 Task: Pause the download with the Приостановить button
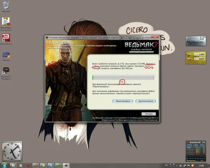pyautogui.click(x=122, y=101)
